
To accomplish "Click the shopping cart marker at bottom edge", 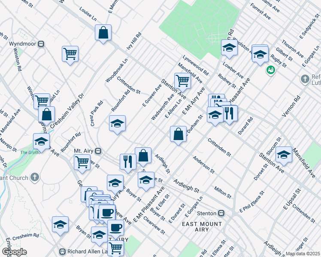I will tap(116, 248).
